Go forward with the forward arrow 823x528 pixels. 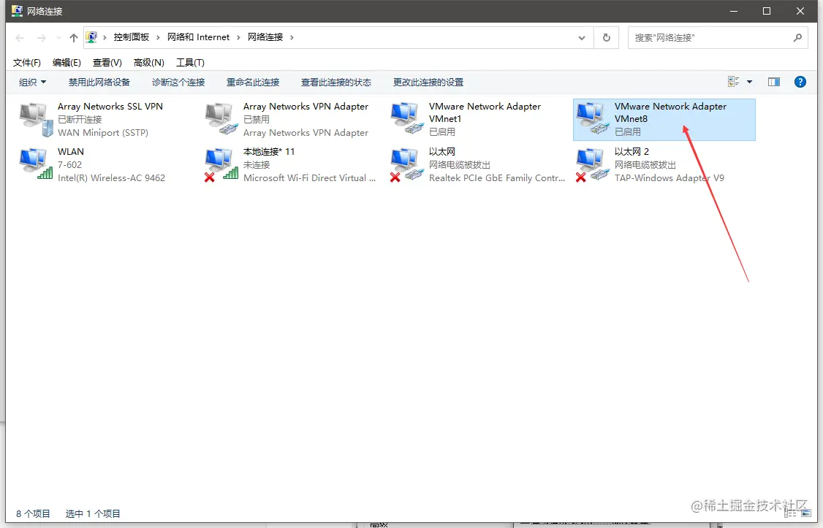[x=41, y=38]
